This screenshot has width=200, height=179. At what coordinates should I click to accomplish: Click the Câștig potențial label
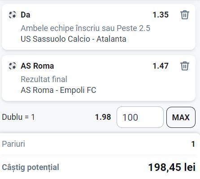[30, 167]
